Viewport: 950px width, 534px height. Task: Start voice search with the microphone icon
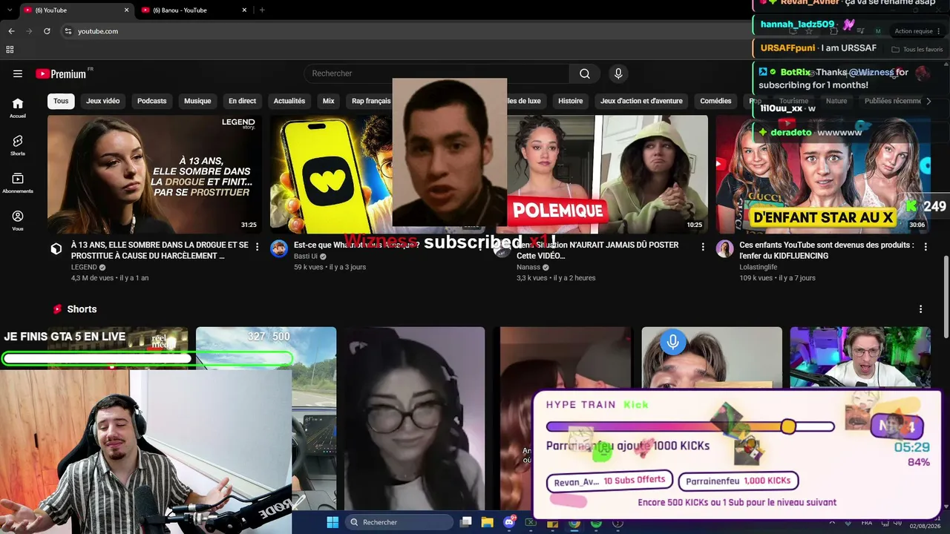tap(618, 73)
